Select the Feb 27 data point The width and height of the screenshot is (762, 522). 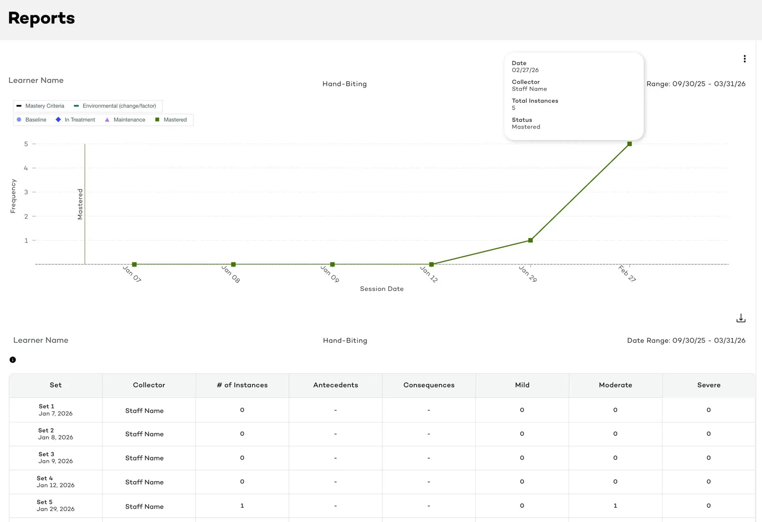[630, 144]
